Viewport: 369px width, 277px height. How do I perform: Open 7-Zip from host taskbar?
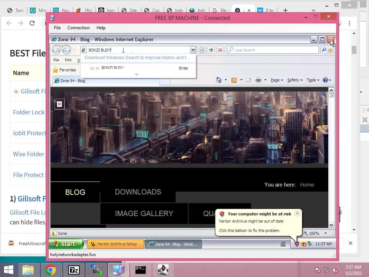coord(74,270)
